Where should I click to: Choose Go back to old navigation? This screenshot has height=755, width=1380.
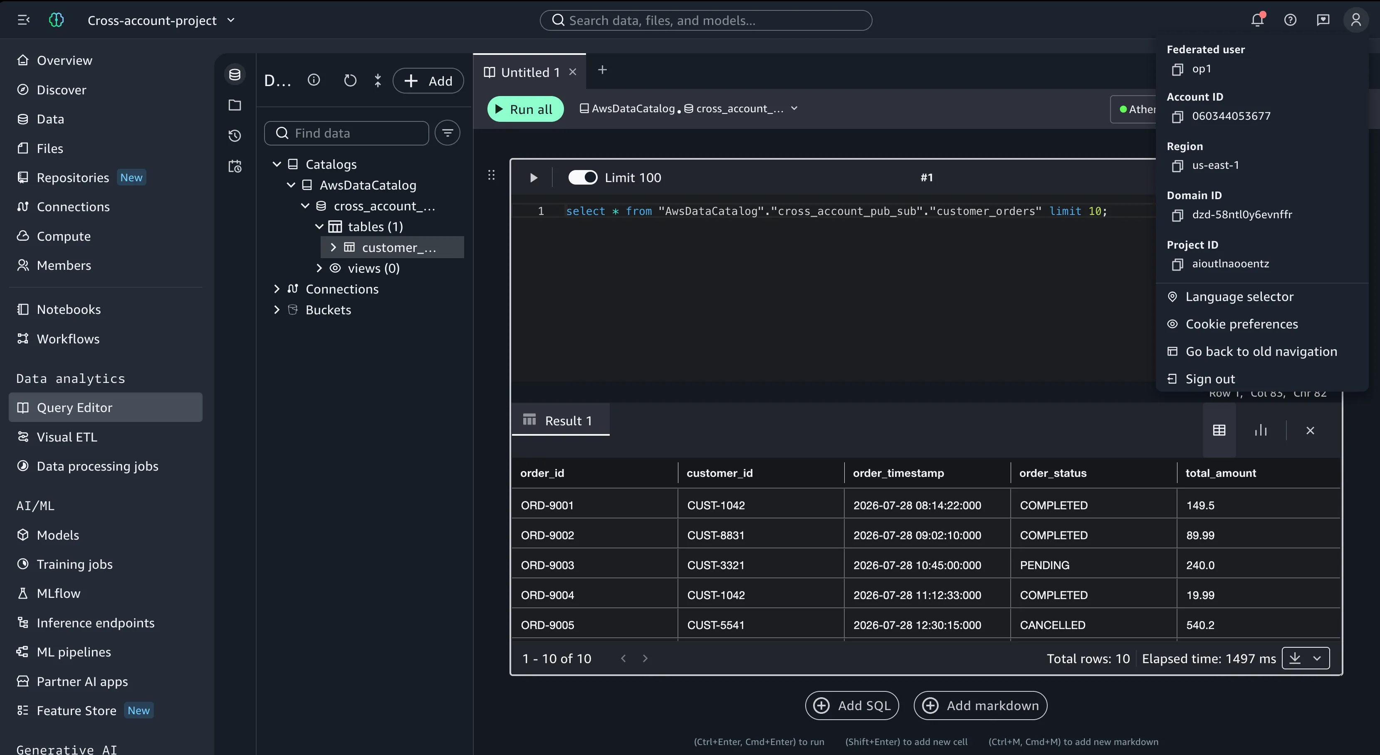[x=1262, y=352]
